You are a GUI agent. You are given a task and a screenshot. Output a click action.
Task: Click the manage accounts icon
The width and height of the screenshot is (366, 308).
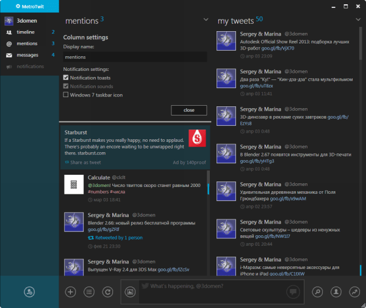29,292
